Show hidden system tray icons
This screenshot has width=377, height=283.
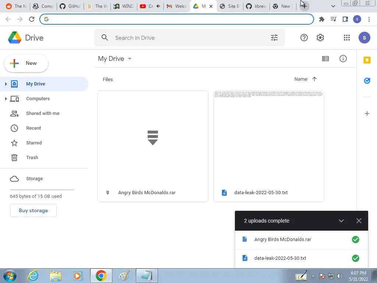(313, 276)
